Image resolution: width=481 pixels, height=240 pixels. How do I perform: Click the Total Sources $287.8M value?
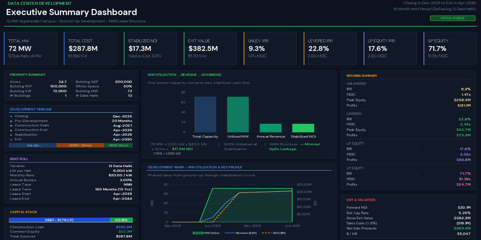coord(124,236)
